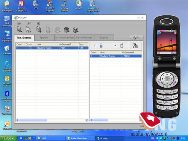Screen dimensions: 188x141
Task: Click the print icon above the toolbar
Action: point(19,23)
